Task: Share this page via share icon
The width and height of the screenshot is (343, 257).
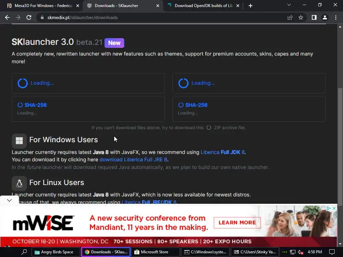Action: pyautogui.click(x=290, y=17)
